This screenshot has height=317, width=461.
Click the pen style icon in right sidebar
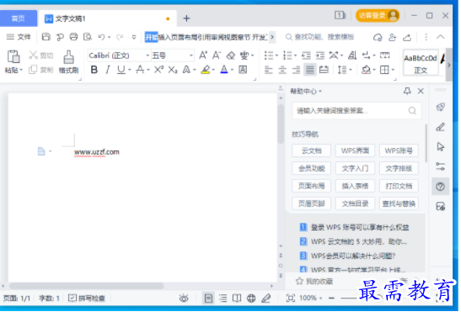pyautogui.click(x=441, y=127)
